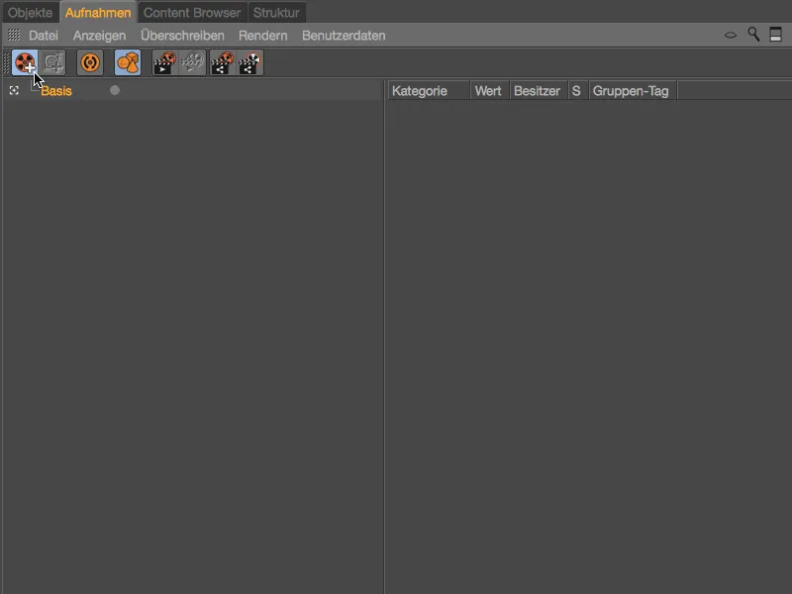The width and height of the screenshot is (792, 594).
Task: Open the Content Browser tab
Action: tap(192, 13)
